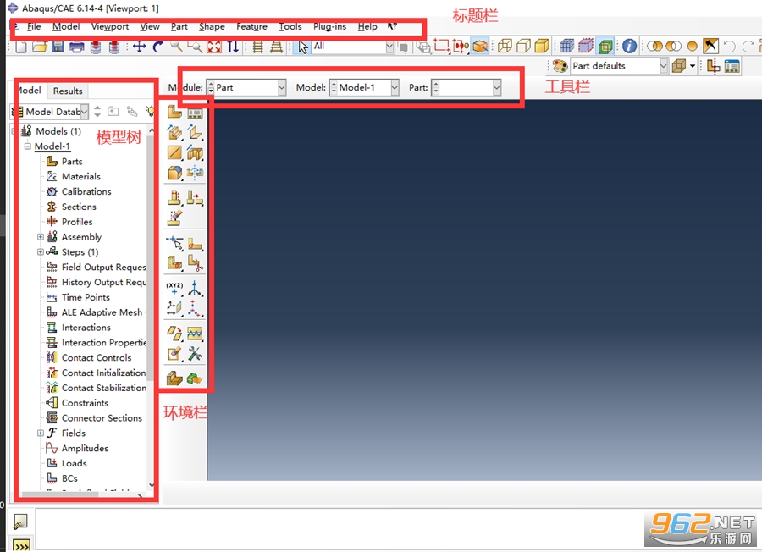Select the wireframe render style icon
Screen dimensions: 762x552
(505, 47)
